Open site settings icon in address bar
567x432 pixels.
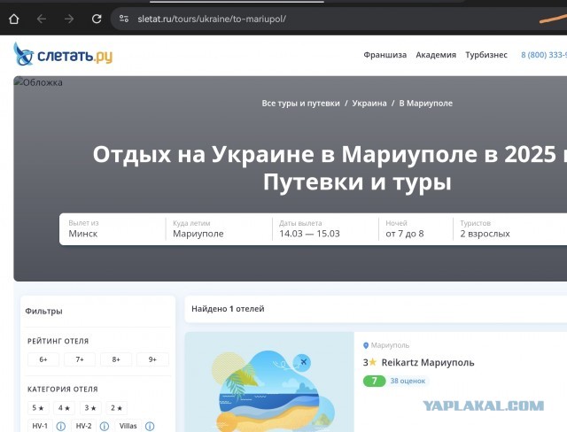[124, 19]
